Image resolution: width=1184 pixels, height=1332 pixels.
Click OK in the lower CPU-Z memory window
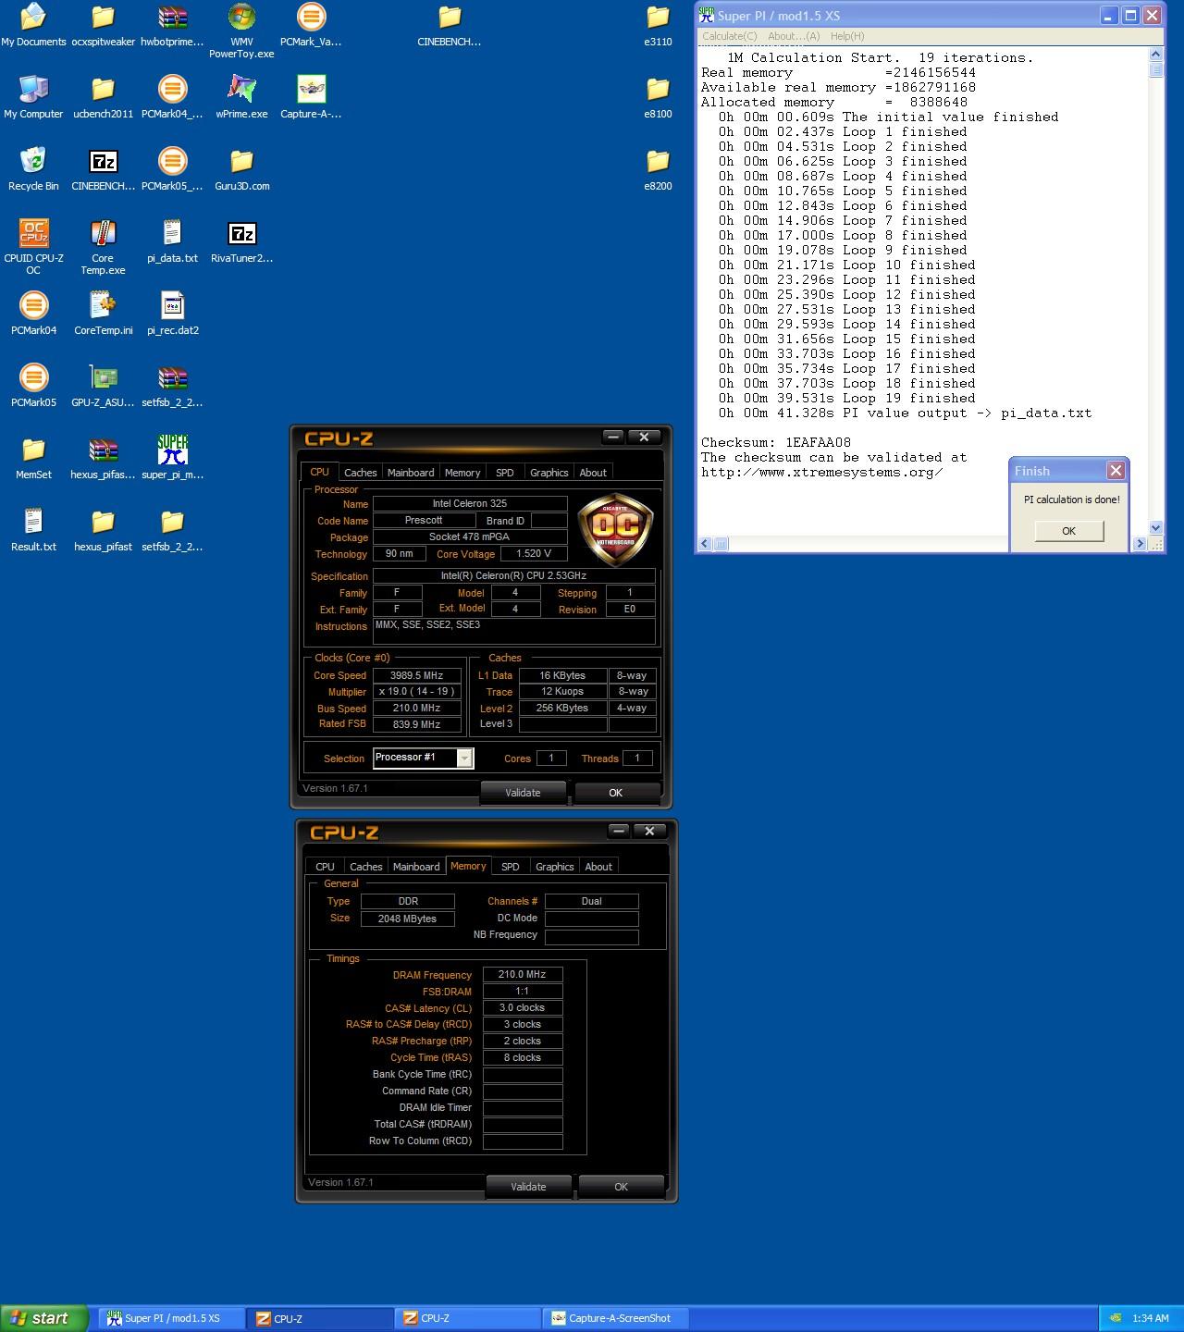click(622, 1187)
